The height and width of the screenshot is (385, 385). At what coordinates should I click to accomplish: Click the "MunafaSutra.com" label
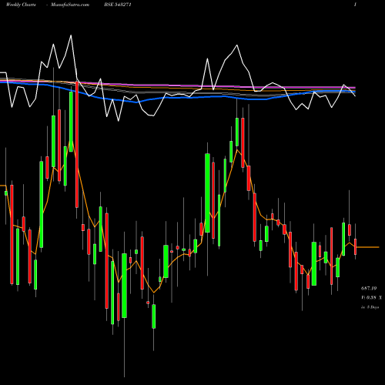click(x=70, y=5)
